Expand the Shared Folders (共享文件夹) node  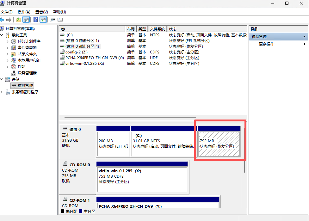pos(8,54)
